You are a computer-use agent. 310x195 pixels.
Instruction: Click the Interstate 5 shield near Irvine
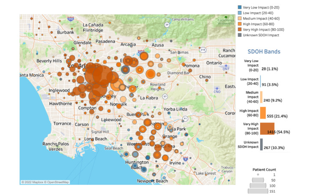coord(185,159)
